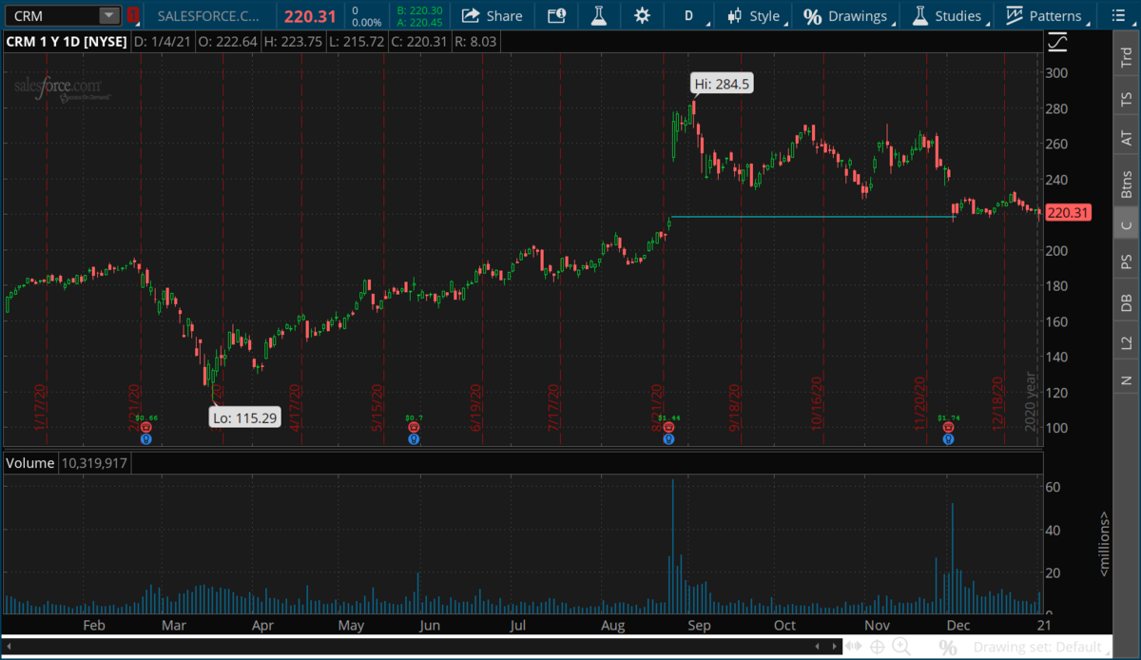This screenshot has width=1141, height=660.
Task: Select the teal horizontal price level line
Action: (x=813, y=218)
